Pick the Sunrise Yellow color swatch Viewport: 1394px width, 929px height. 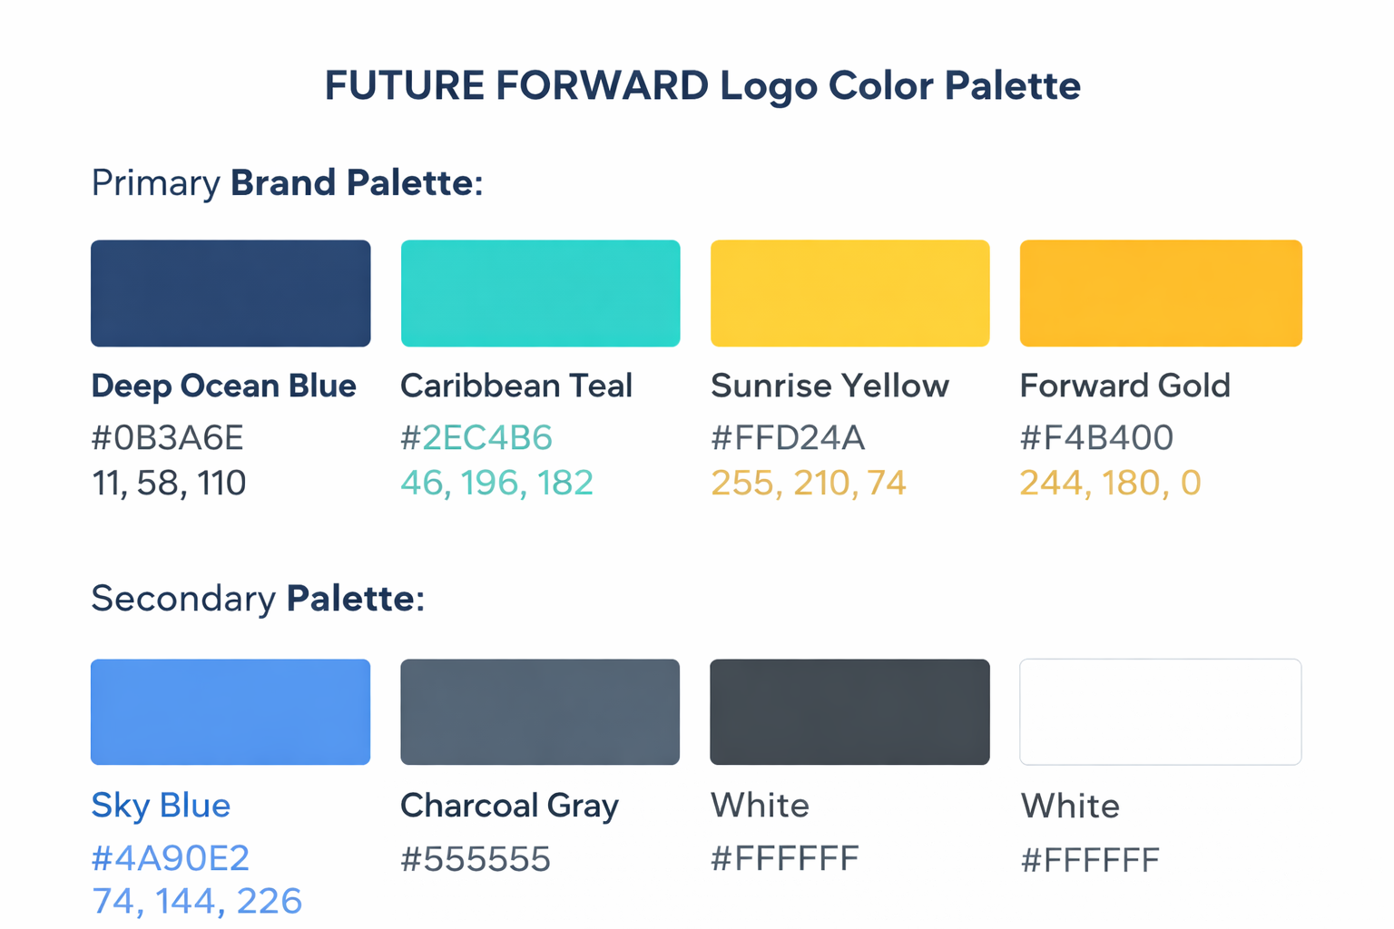coord(849,293)
